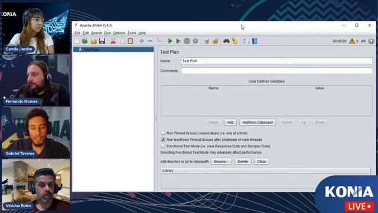This screenshot has height=213, width=378.
Task: Click the Stop test round icon
Action: [187, 41]
